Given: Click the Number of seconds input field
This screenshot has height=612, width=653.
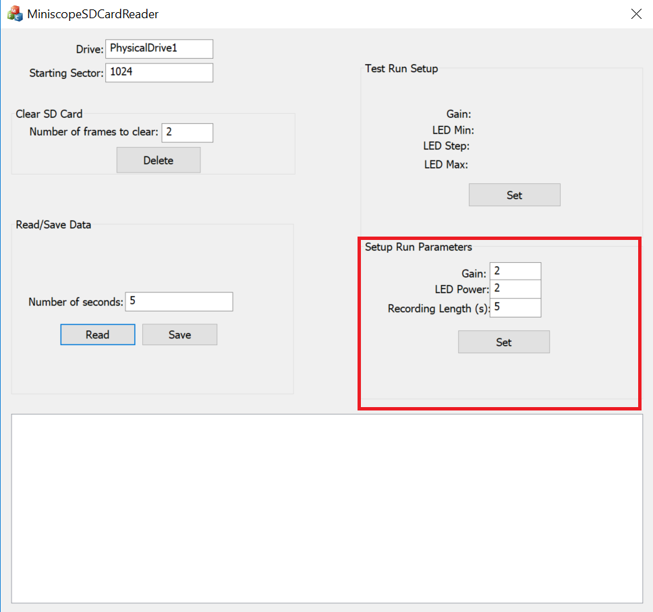Looking at the screenshot, I should pos(179,302).
